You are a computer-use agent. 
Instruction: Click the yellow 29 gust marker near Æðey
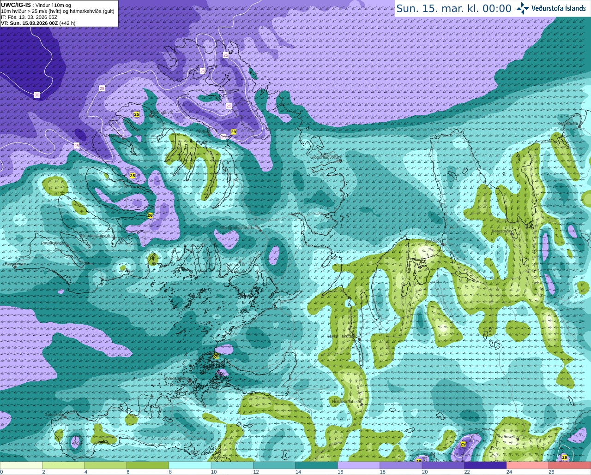point(234,132)
